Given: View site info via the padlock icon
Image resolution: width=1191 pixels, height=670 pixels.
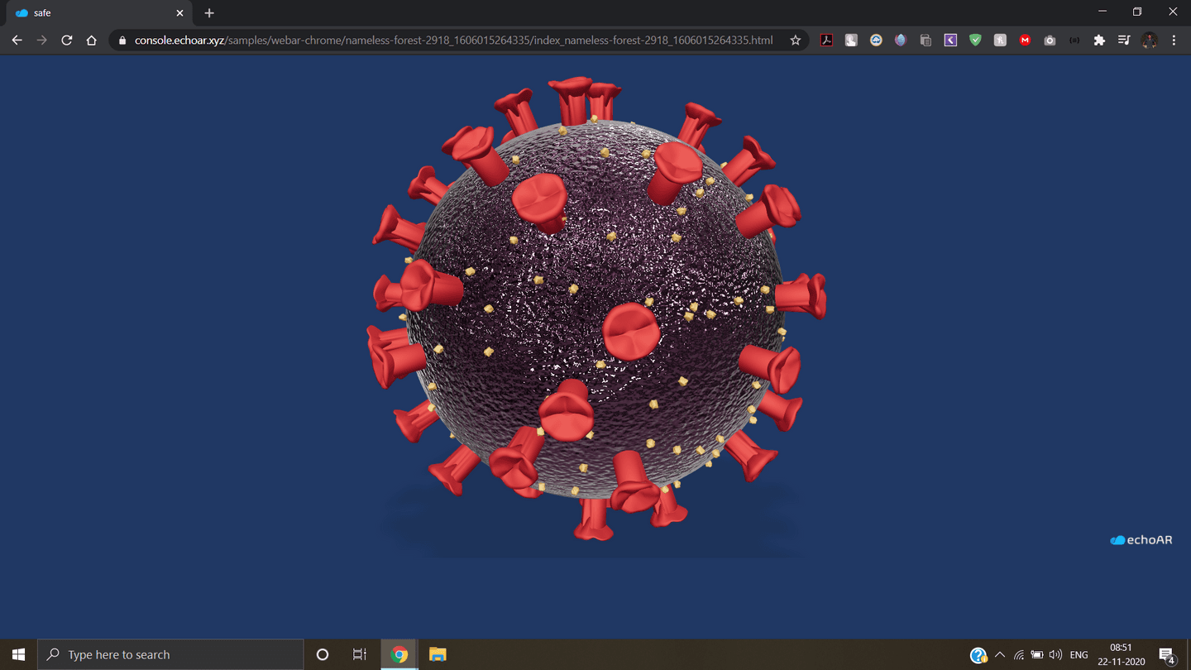Looking at the screenshot, I should click(122, 40).
